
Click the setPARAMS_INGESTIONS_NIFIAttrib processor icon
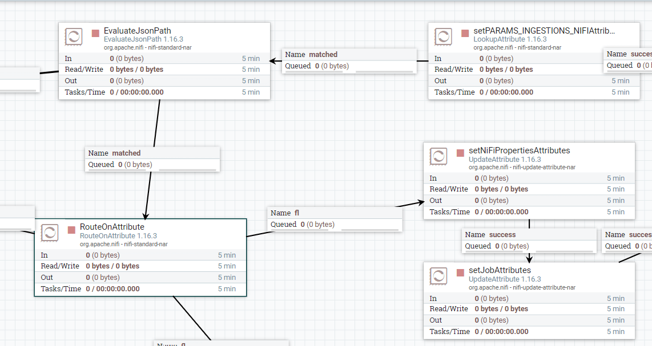445,36
